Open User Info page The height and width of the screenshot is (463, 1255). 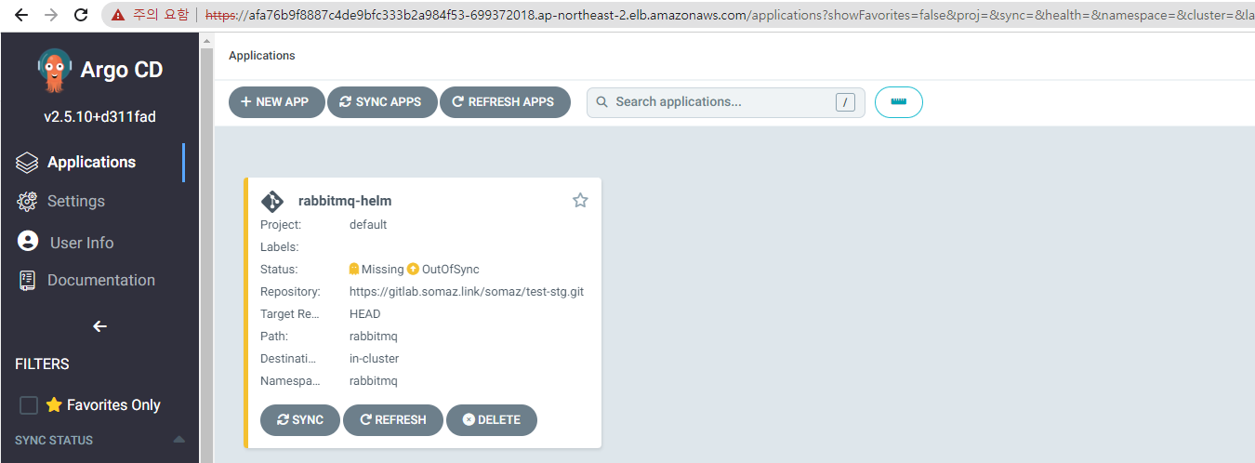82,243
